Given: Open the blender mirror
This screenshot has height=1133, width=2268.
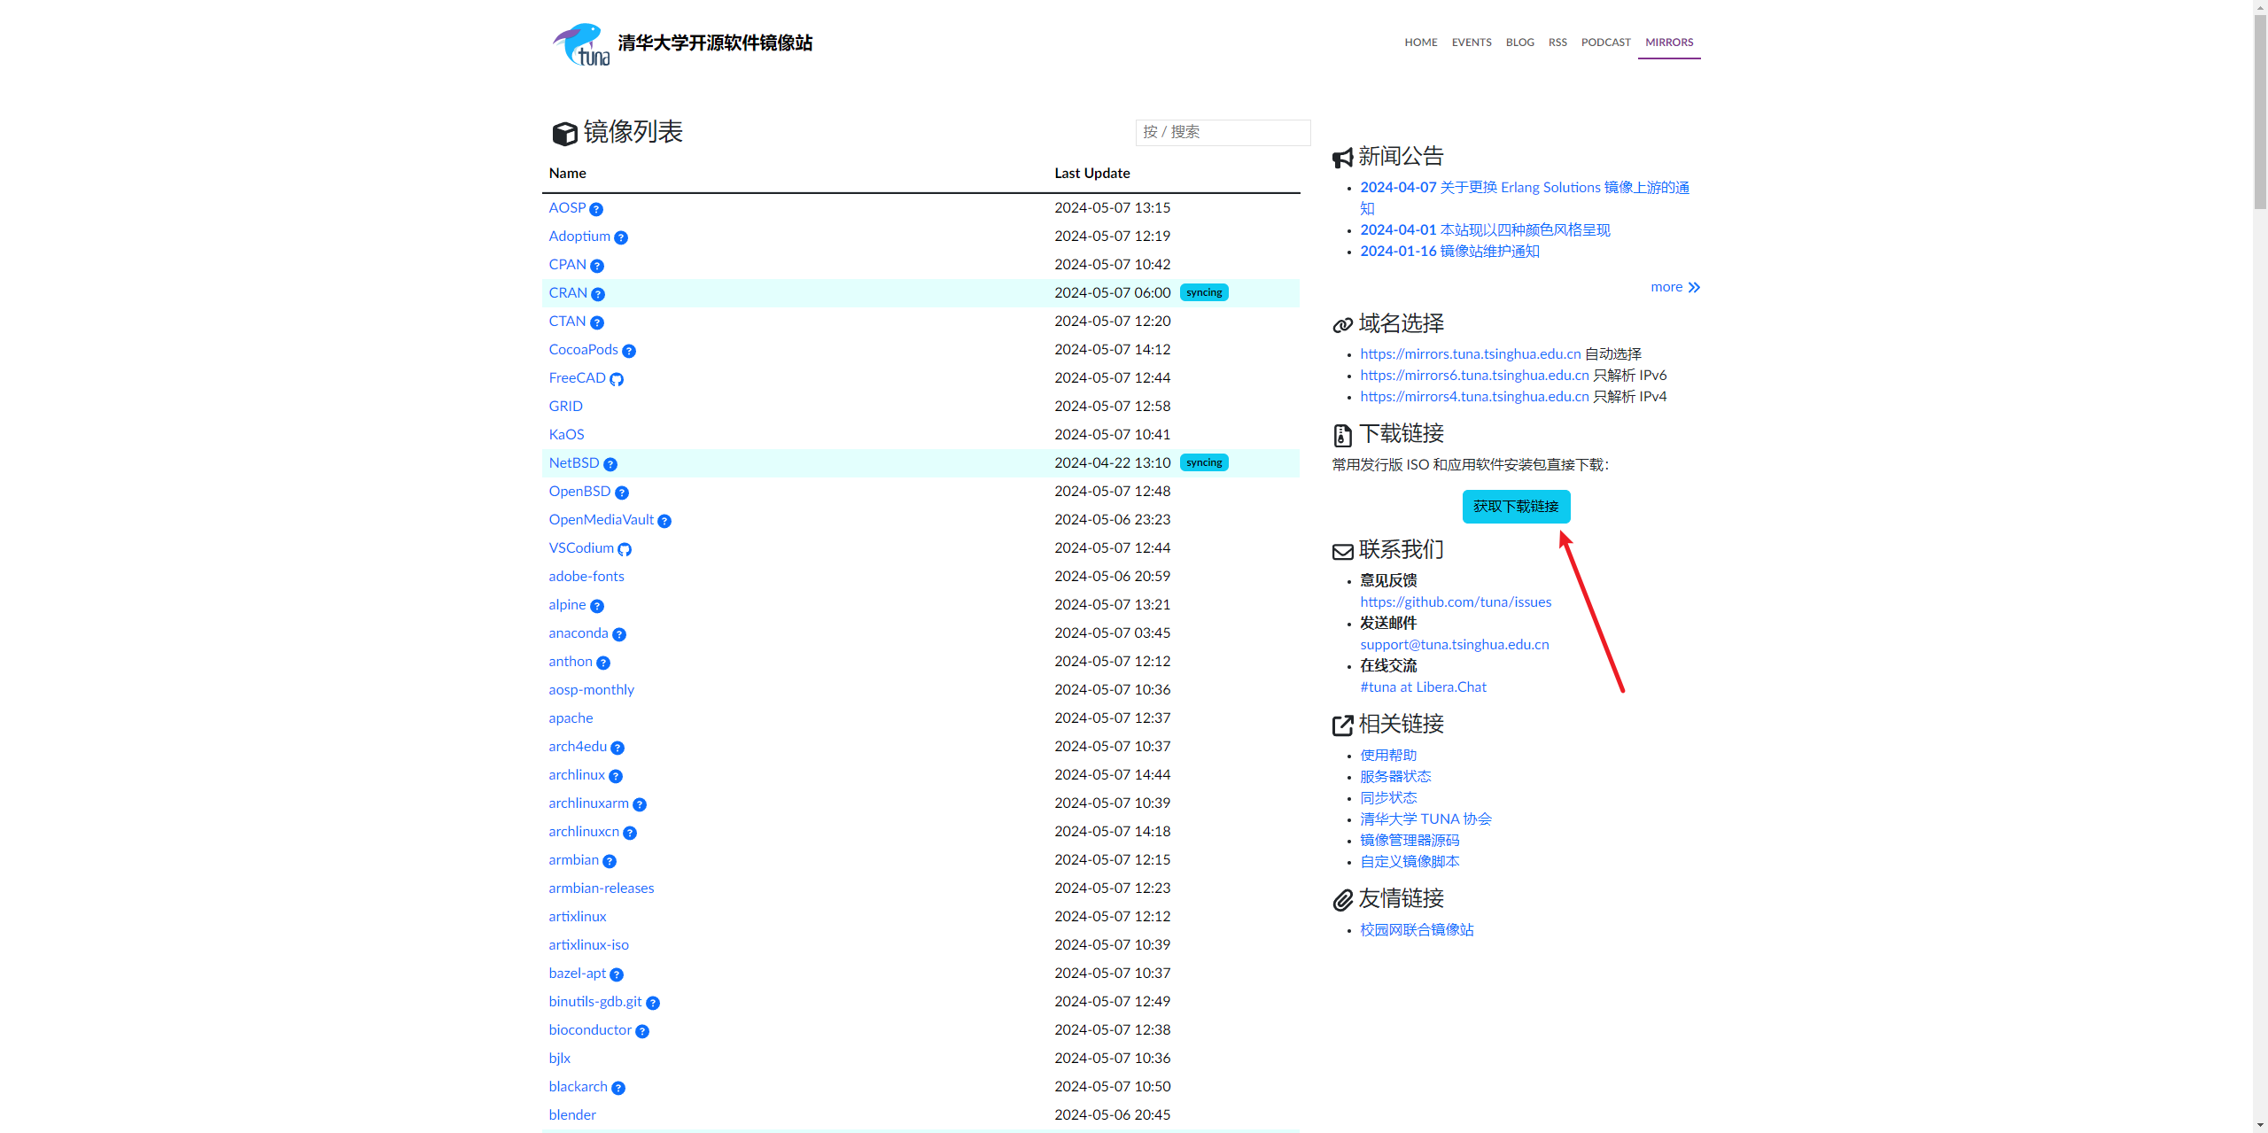Looking at the screenshot, I should tap(571, 1114).
